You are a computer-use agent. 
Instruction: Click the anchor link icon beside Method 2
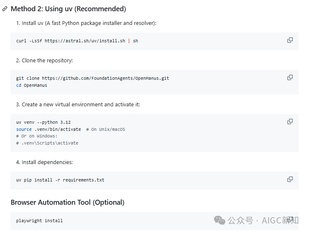(x=5, y=9)
